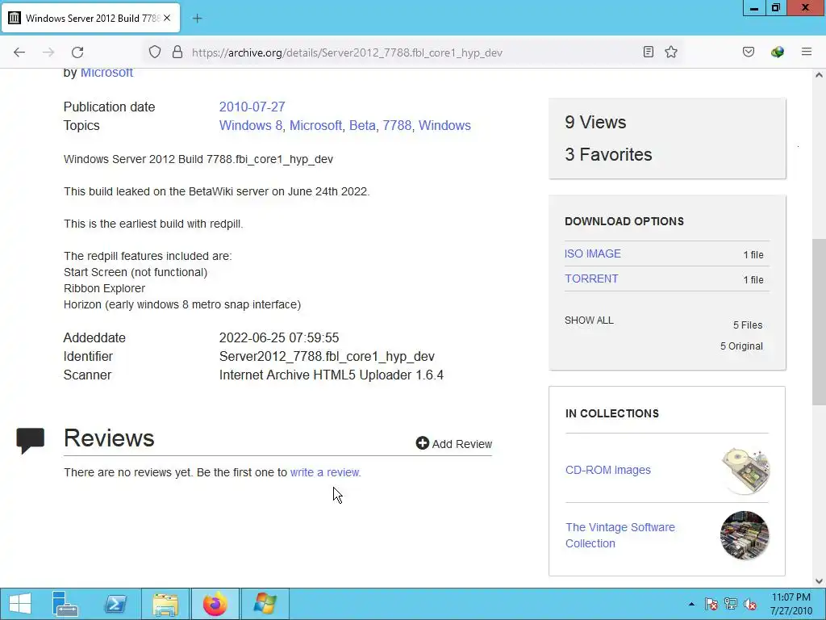Image resolution: width=826 pixels, height=620 pixels.
Task: Click the page scrollbar up arrow
Action: [x=819, y=75]
